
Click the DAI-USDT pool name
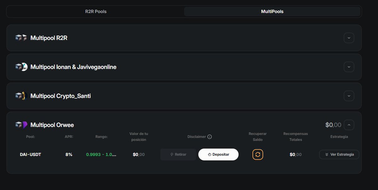31,154
